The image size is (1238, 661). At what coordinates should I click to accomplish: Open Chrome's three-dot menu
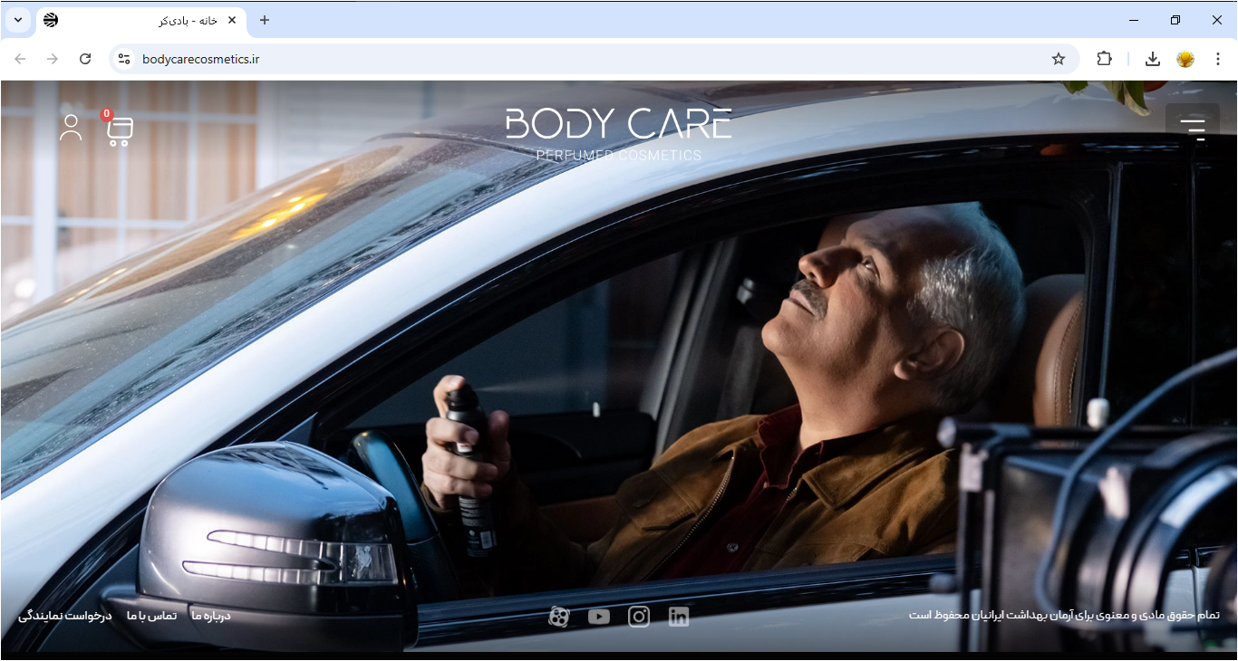1218,59
